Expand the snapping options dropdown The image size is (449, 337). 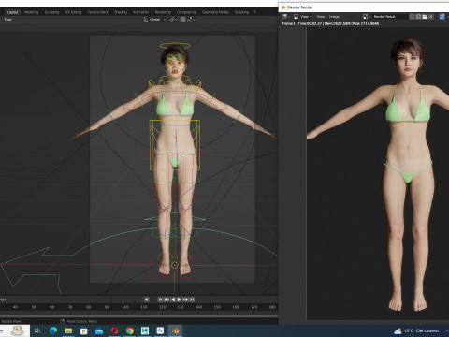point(192,20)
